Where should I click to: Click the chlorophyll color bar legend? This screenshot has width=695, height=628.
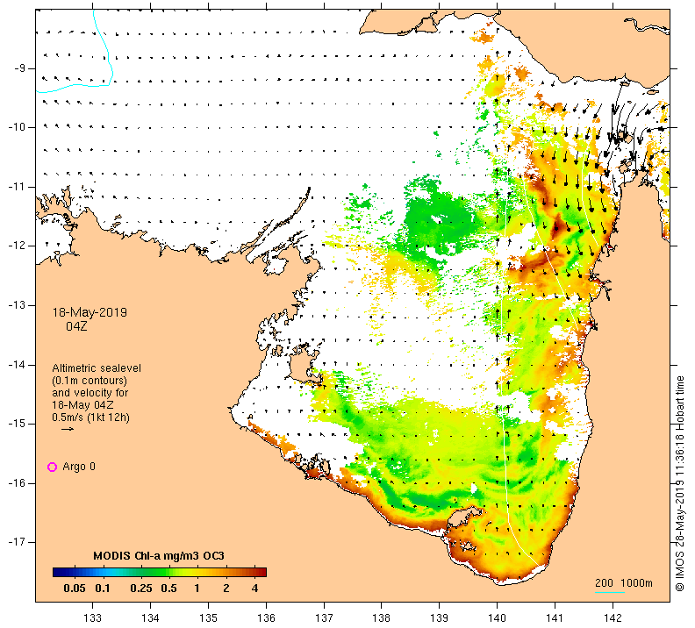tap(160, 572)
